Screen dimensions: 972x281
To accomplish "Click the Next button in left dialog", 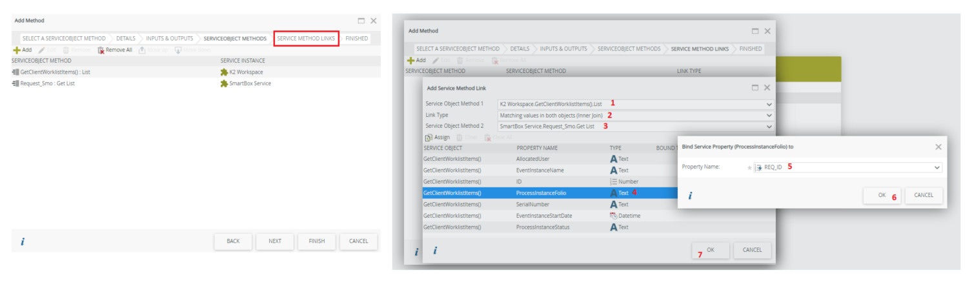I will click(x=275, y=242).
